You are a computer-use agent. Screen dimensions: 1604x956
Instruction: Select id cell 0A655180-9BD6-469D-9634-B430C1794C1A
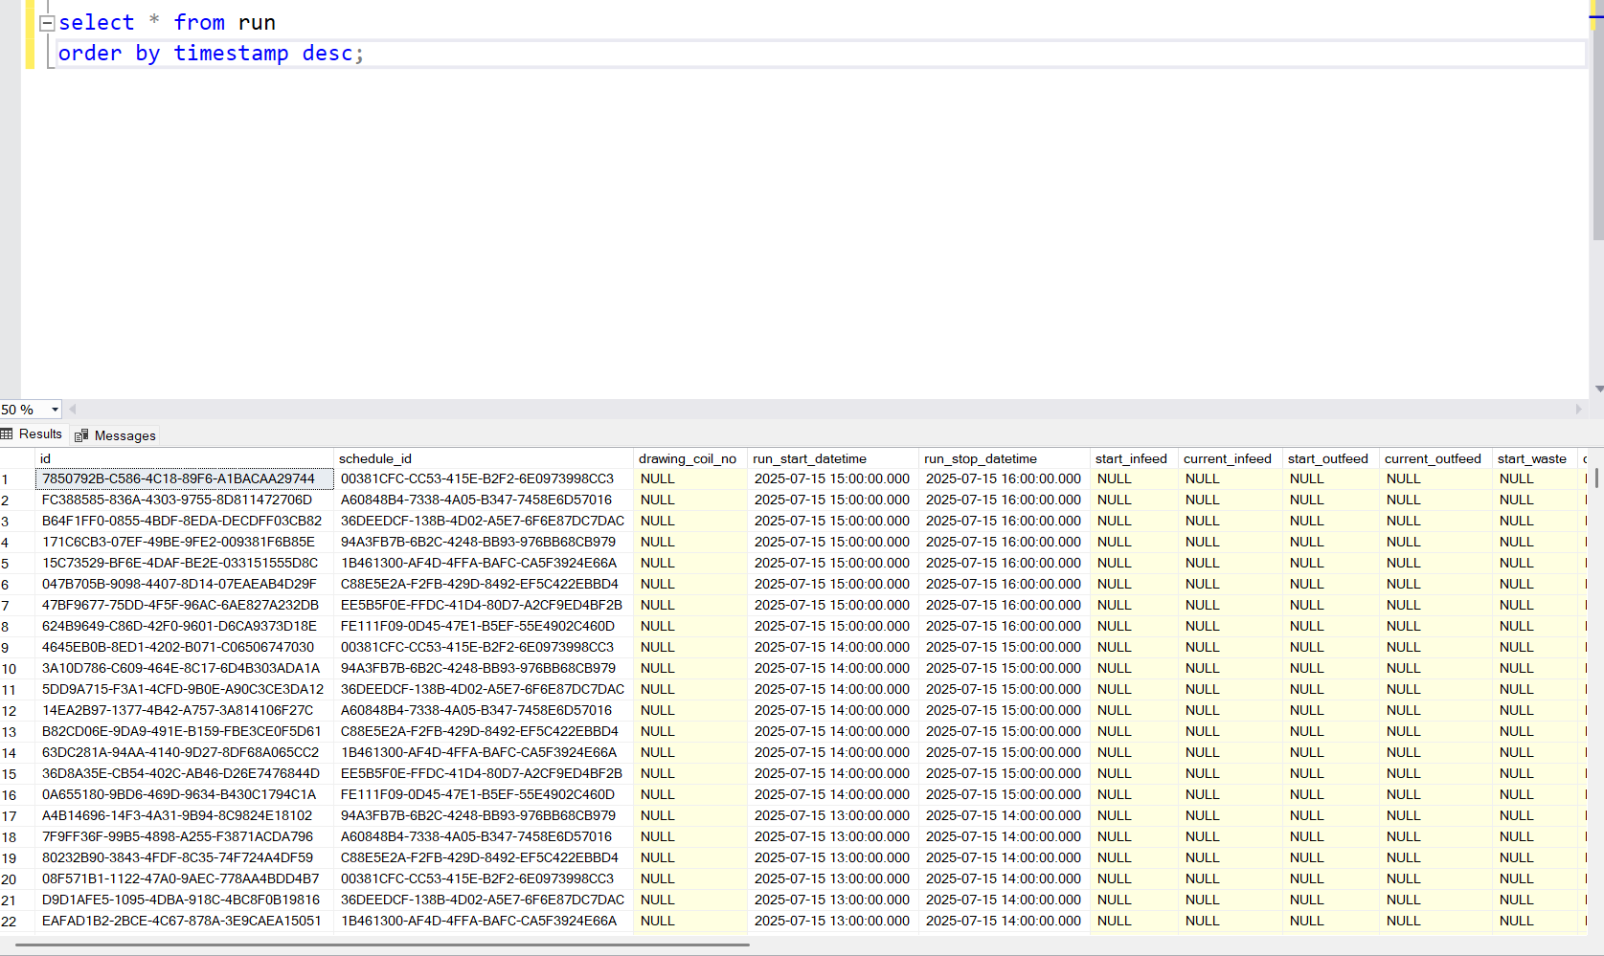coord(185,795)
